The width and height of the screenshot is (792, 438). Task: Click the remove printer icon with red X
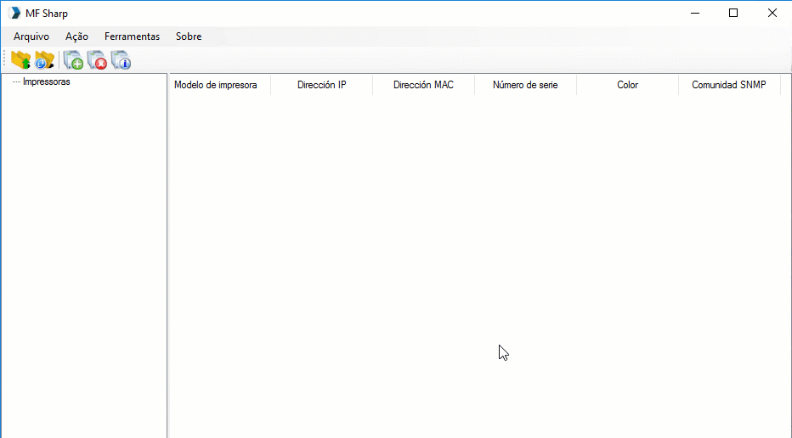[97, 60]
